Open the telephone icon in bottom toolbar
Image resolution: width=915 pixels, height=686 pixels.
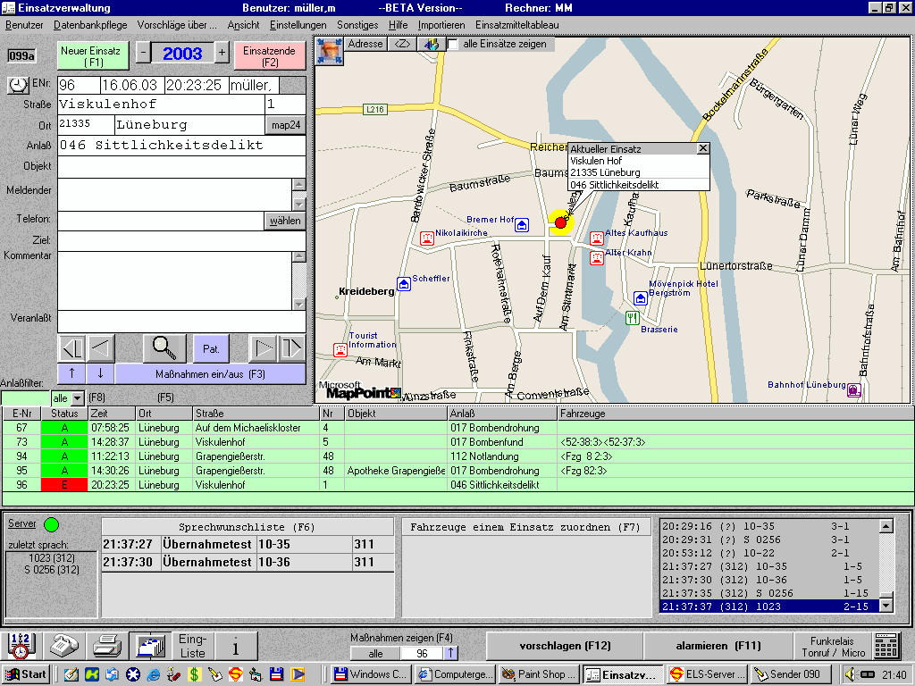click(64, 645)
